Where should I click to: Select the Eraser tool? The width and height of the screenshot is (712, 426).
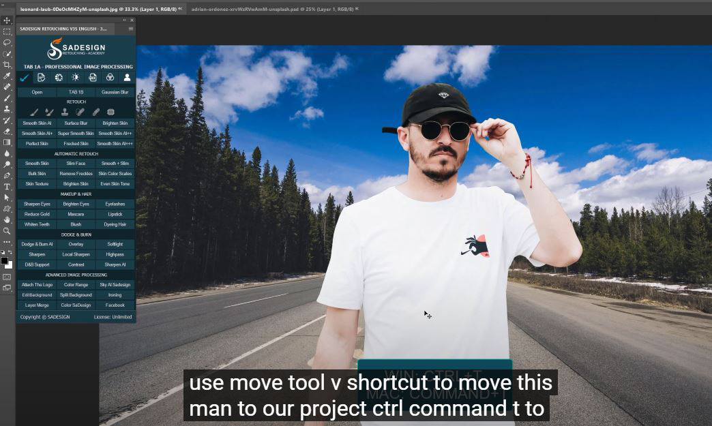pos(7,131)
